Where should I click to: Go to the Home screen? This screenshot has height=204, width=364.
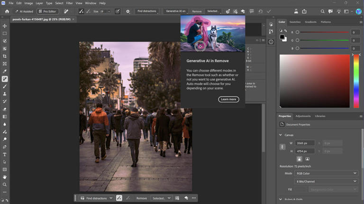(7, 11)
